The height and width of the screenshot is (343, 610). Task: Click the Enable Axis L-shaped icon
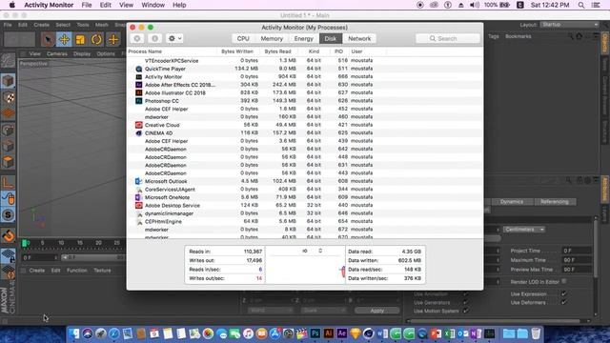8,182
